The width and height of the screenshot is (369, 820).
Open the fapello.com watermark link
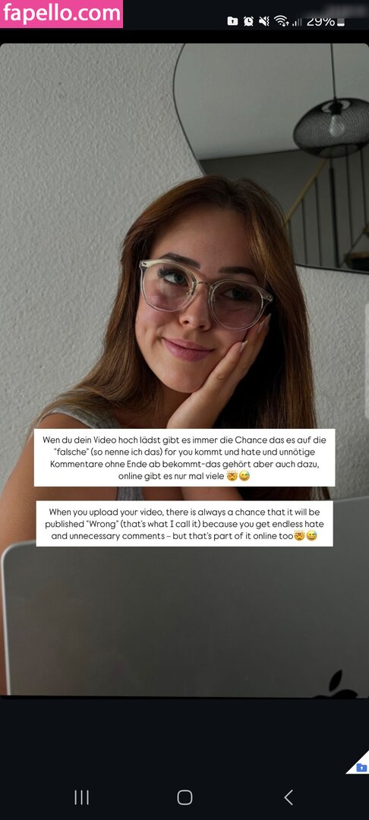[61, 14]
